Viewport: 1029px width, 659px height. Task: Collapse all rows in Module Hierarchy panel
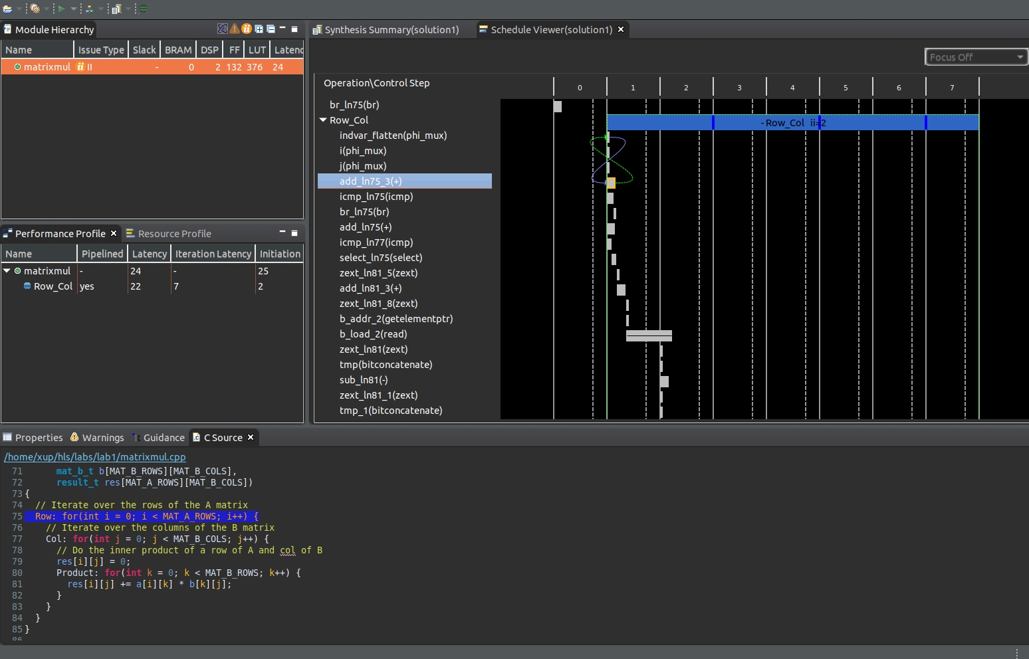click(x=270, y=29)
